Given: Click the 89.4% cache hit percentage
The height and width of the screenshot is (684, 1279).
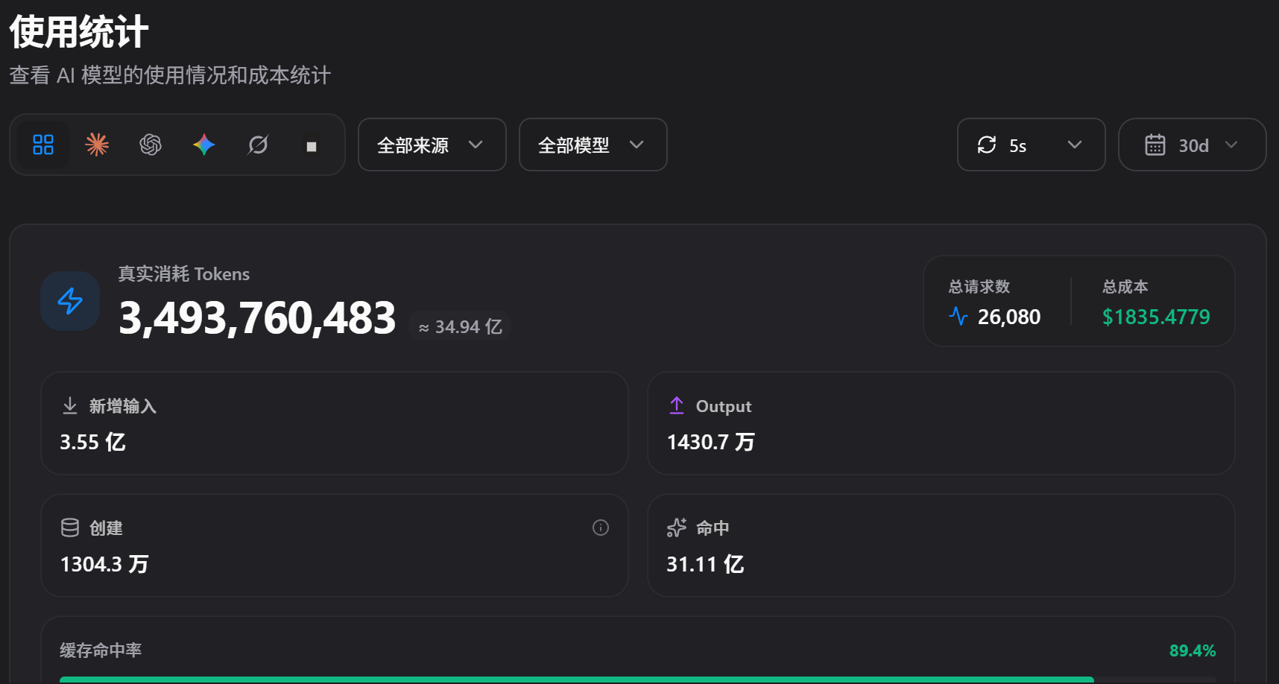Looking at the screenshot, I should [x=1193, y=650].
